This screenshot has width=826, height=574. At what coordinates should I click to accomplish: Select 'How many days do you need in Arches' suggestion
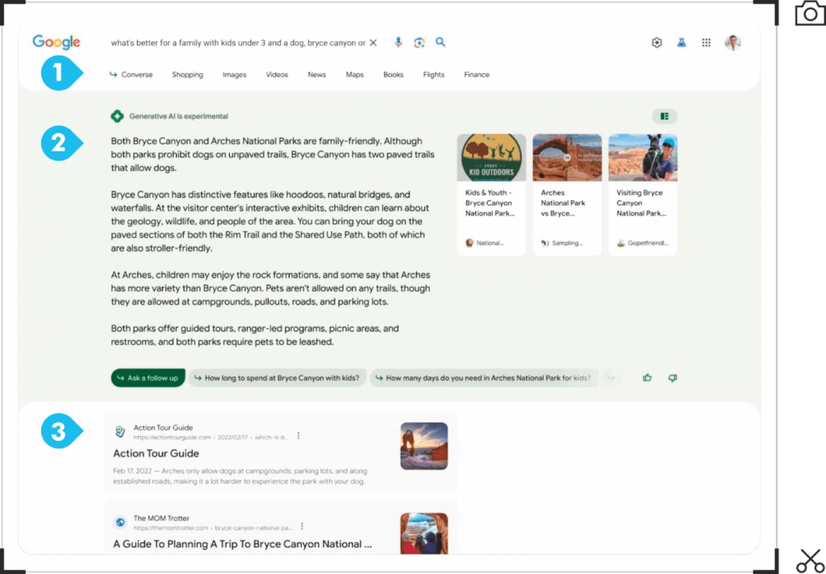pyautogui.click(x=484, y=377)
